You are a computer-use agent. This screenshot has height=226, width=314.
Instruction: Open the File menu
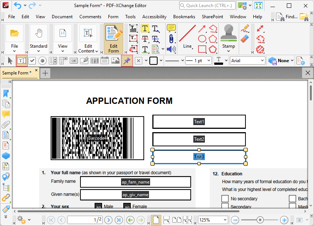click(x=12, y=17)
